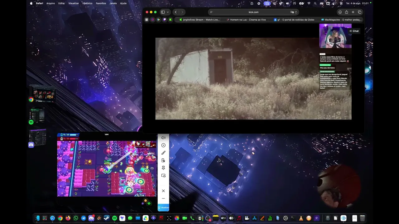Open Steam from the Dock
Viewport: 399px width, 224px height.
(x=107, y=218)
